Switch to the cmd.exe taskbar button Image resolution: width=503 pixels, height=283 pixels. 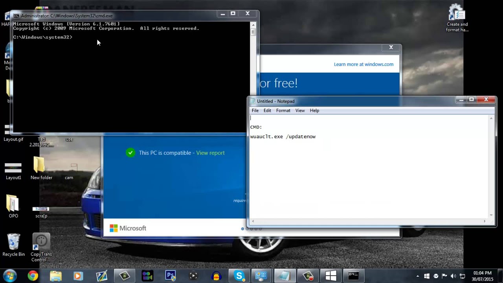click(353, 276)
